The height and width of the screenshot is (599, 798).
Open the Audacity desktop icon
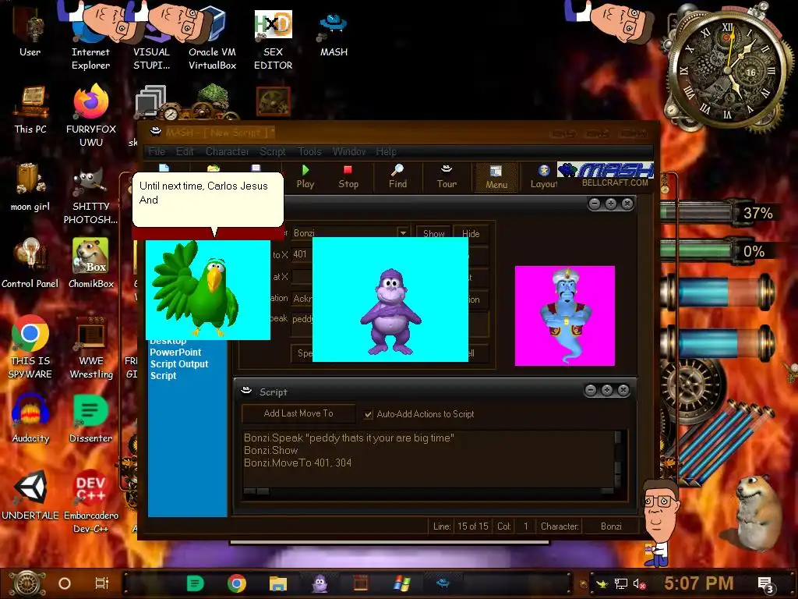(x=30, y=418)
